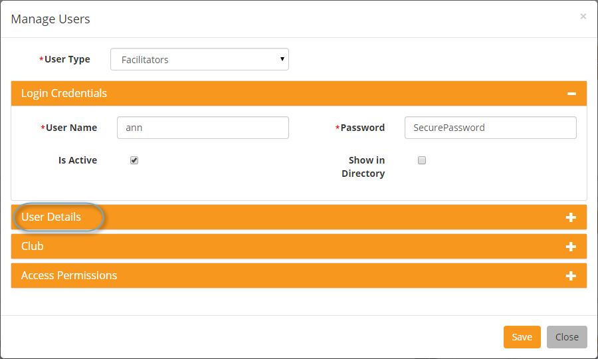Collapse Login Credentials with minus icon
Image resolution: width=598 pixels, height=359 pixels.
571,94
